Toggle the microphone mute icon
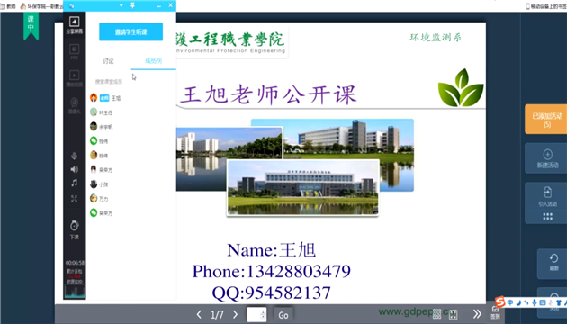Image resolution: width=567 pixels, height=324 pixels. tap(74, 156)
